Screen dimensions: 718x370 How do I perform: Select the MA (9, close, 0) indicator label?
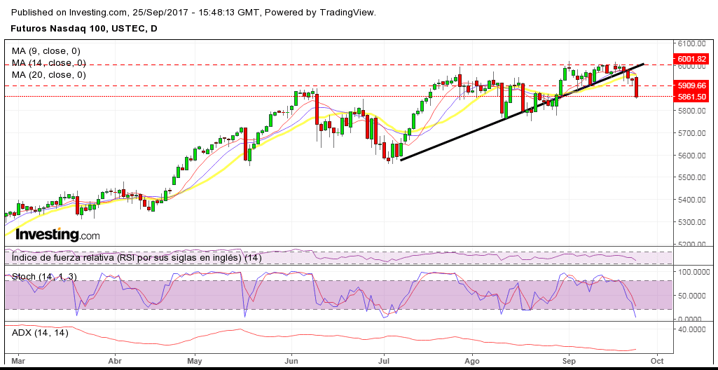tap(46, 51)
